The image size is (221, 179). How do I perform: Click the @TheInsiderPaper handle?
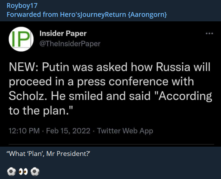[70, 43]
